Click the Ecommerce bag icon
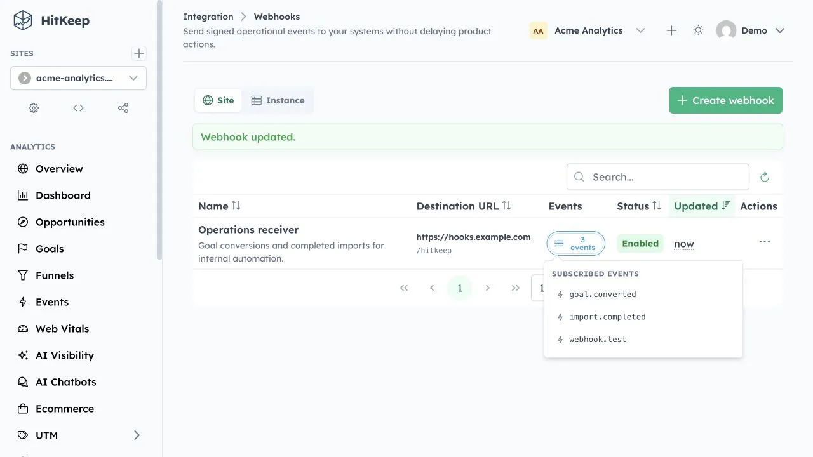The width and height of the screenshot is (813, 457). coord(23,409)
